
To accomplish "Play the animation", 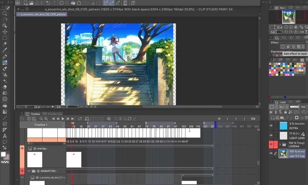I will pos(63,119).
